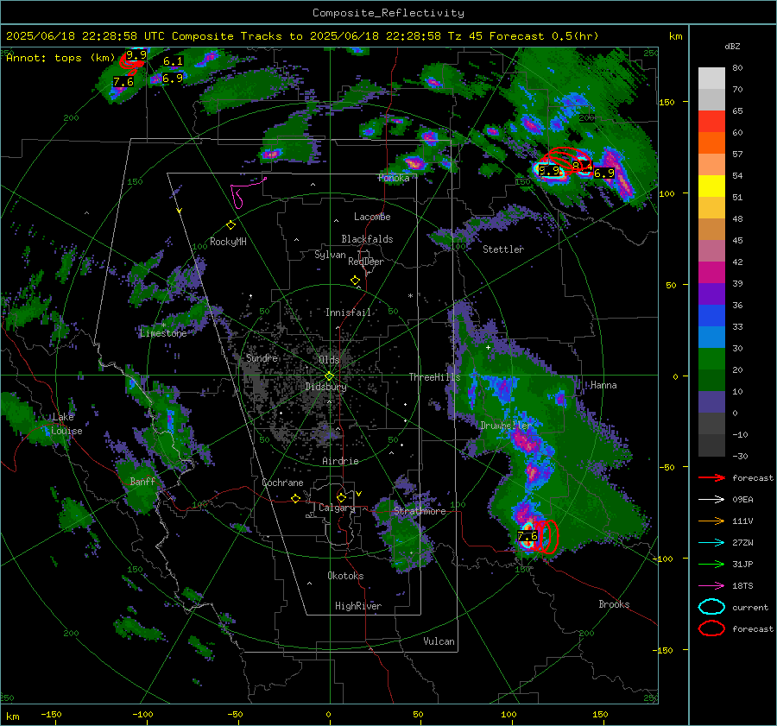Click the 'current' legend label

[x=750, y=608]
